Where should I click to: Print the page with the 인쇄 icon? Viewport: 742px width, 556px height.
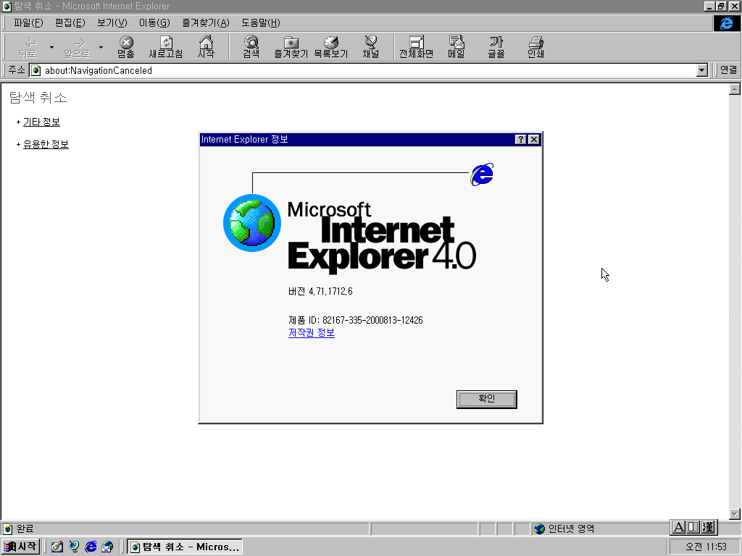535,46
